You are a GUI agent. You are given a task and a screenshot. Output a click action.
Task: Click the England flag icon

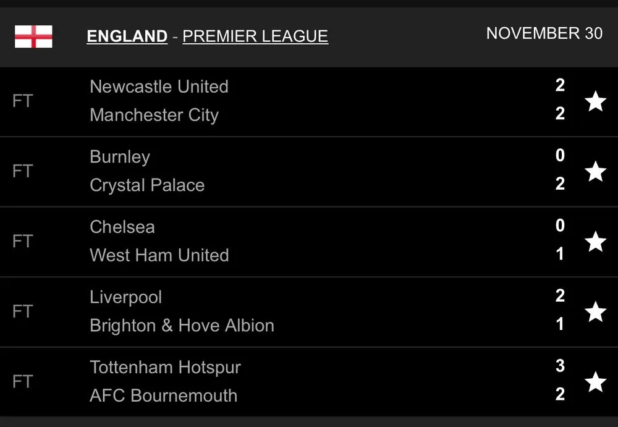coord(33,36)
